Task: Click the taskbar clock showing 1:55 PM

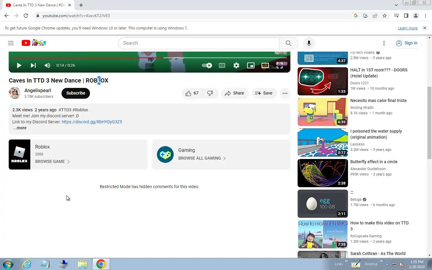Action: [x=417, y=264]
